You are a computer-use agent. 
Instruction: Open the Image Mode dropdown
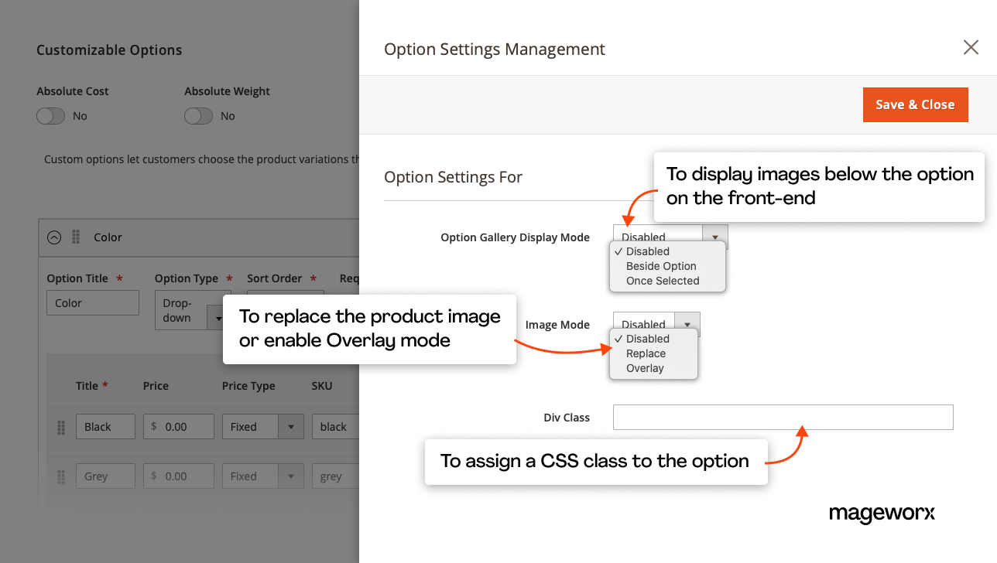[x=687, y=324]
